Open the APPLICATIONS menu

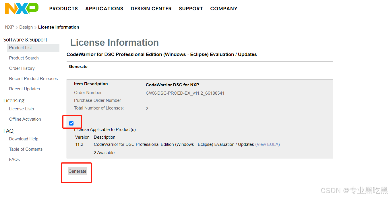tap(104, 9)
